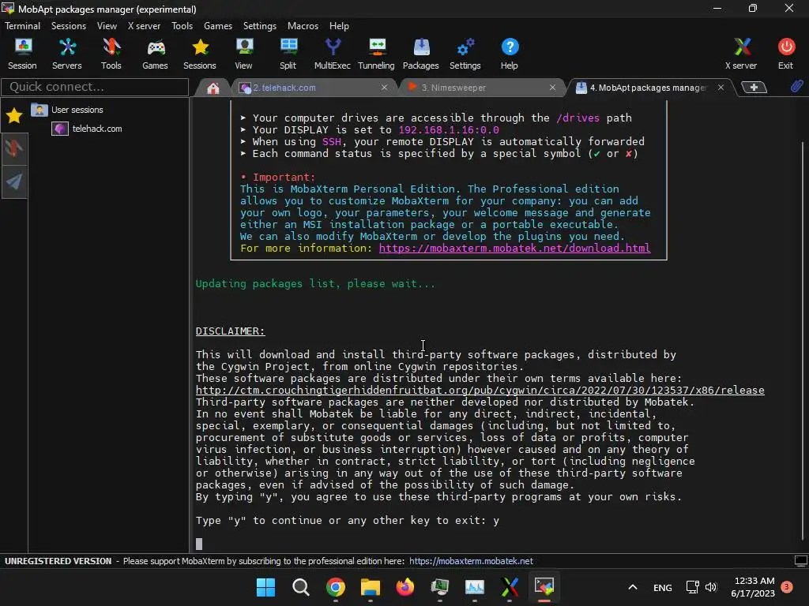This screenshot has height=606, width=809.
Task: Open the Terminal menu
Action: (23, 26)
